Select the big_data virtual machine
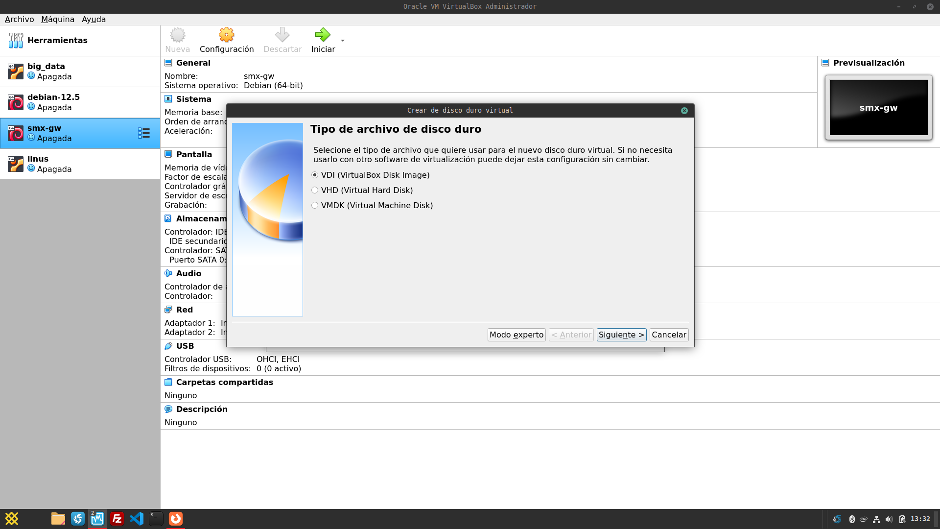This screenshot has height=529, width=940. [80, 72]
